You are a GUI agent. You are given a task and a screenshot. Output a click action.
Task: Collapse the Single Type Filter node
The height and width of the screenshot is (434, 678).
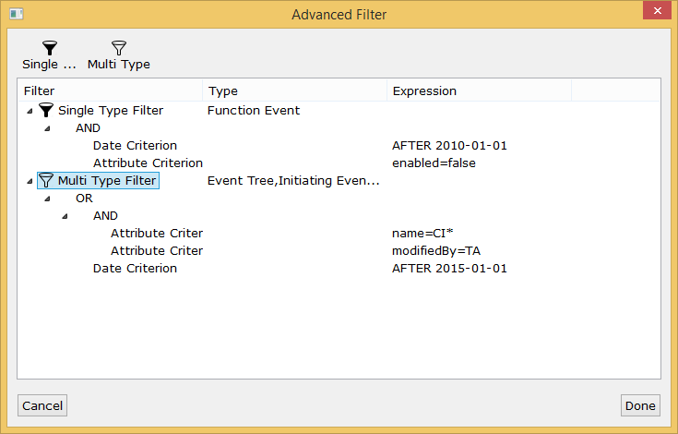30,111
